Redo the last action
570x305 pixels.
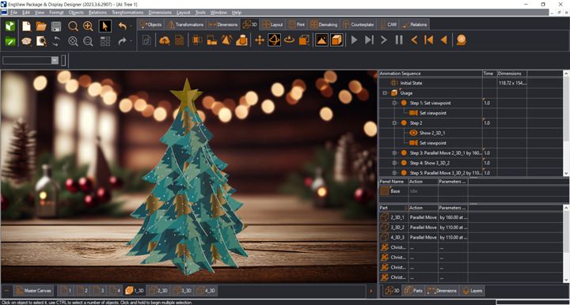click(x=123, y=41)
